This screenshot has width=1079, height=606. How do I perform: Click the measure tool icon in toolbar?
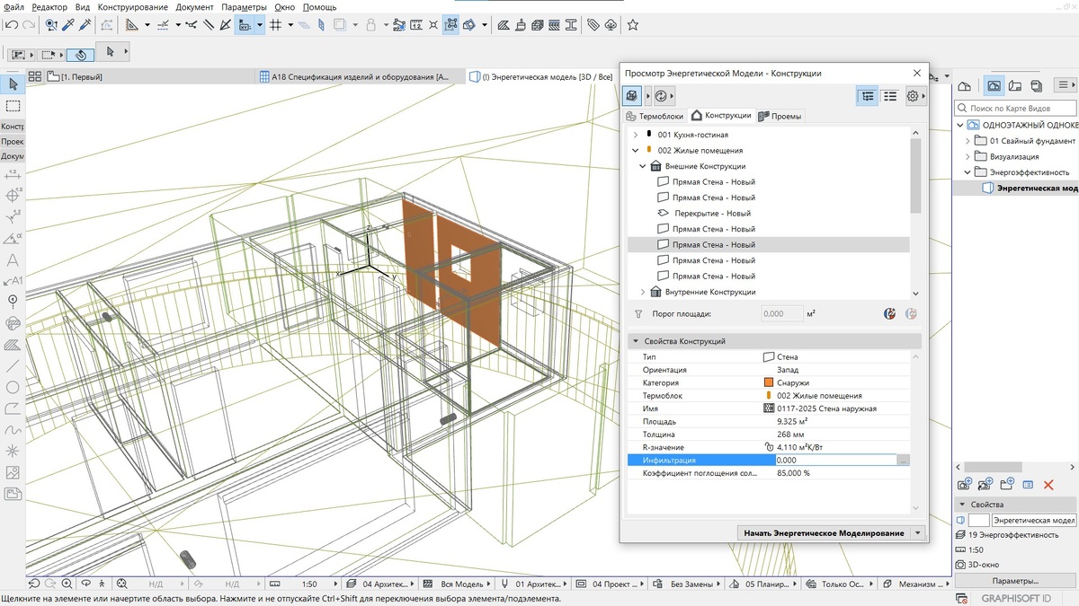(x=131, y=25)
